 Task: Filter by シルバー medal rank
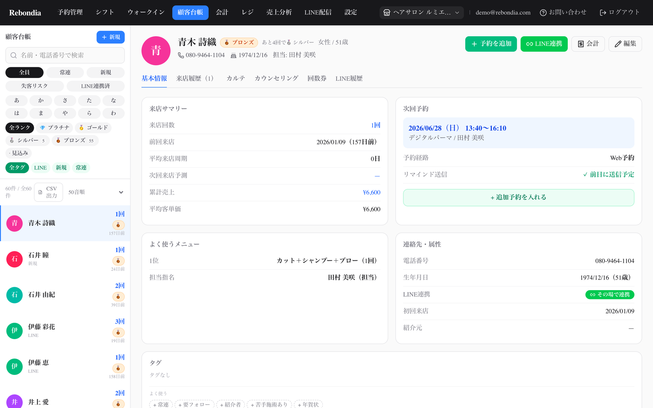click(x=27, y=140)
